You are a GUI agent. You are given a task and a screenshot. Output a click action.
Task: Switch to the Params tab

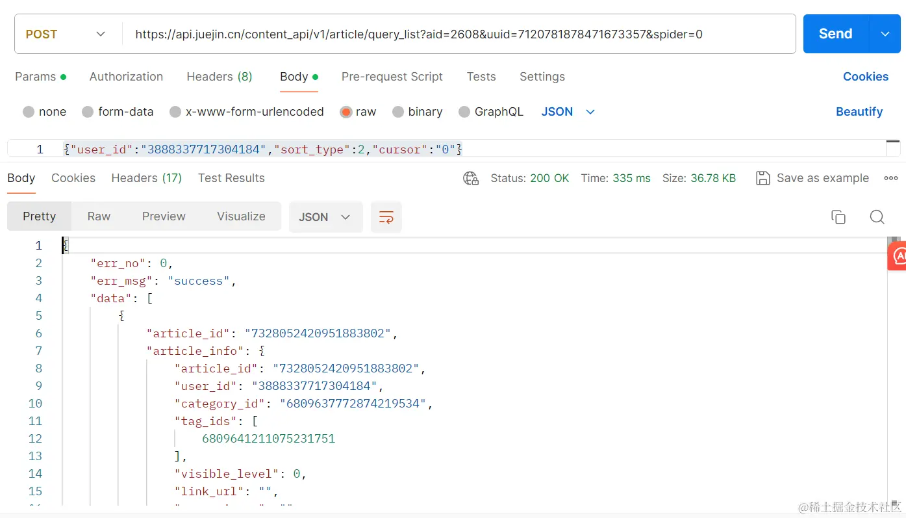coord(40,77)
